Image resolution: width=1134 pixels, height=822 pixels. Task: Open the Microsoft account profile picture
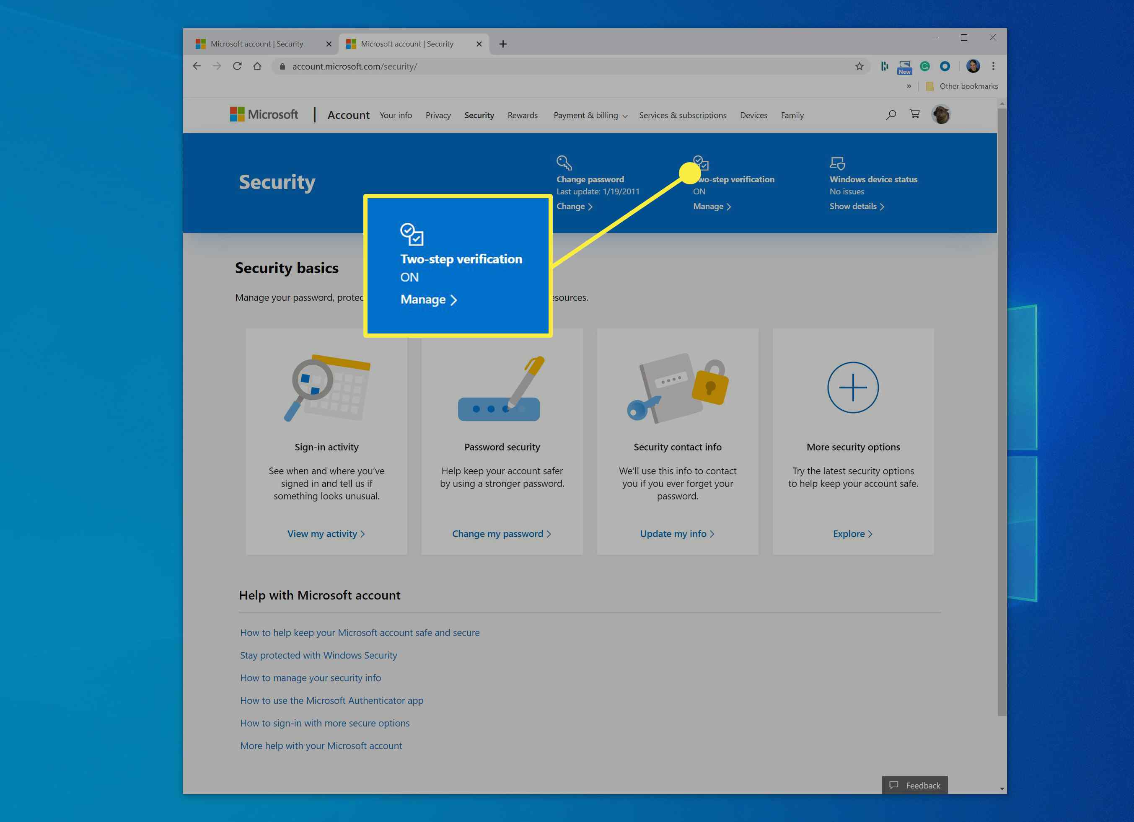[941, 114]
